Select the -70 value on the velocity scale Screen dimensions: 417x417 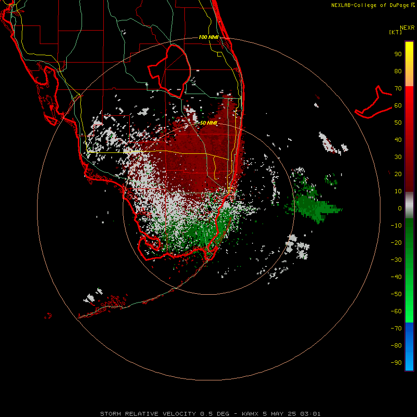[396, 329]
